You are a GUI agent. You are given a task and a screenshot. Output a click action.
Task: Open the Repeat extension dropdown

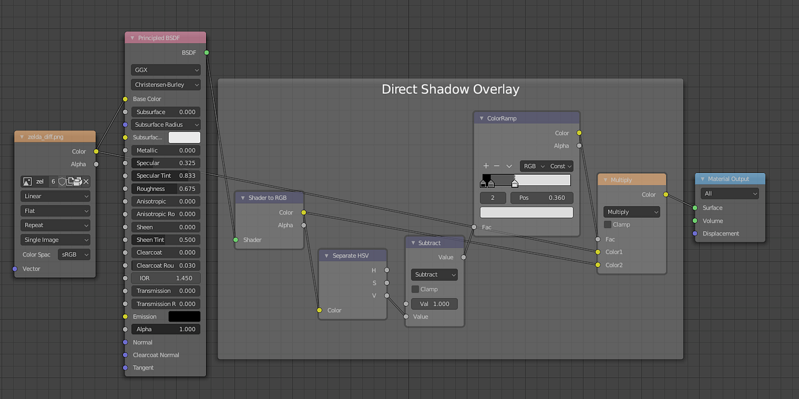click(x=55, y=225)
